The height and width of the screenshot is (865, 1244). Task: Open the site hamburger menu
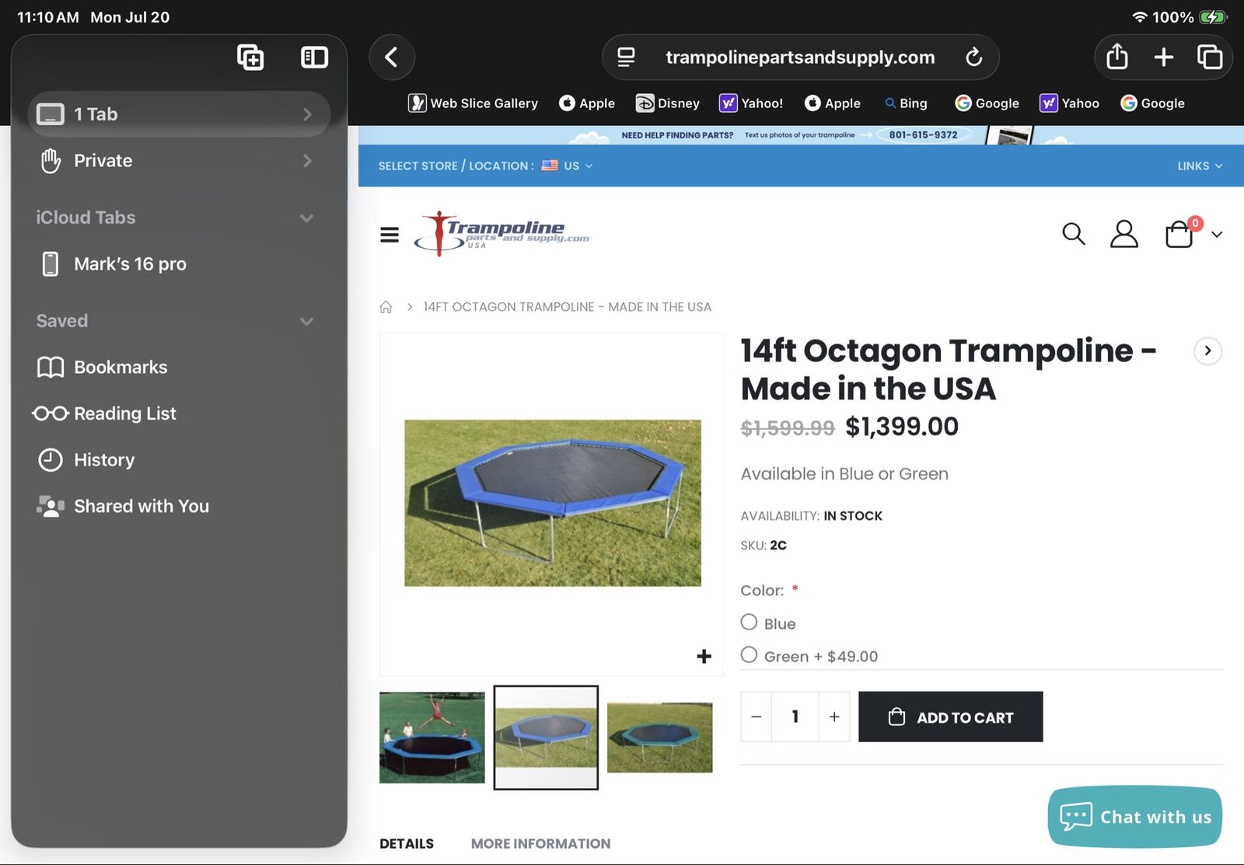point(390,235)
